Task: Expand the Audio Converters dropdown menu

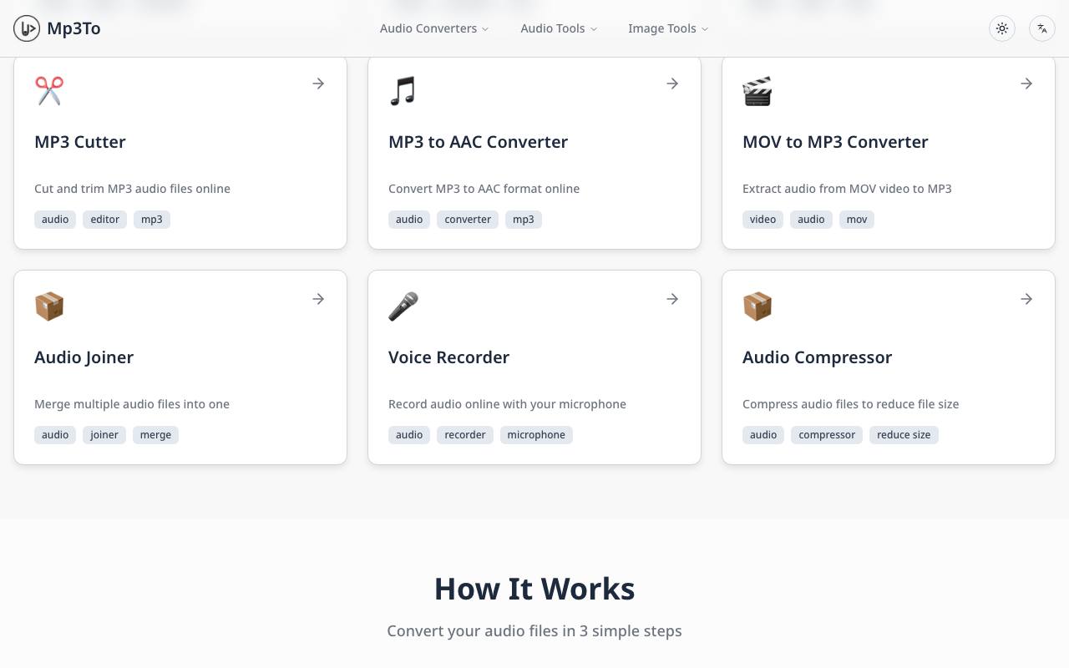Action: pos(434,28)
